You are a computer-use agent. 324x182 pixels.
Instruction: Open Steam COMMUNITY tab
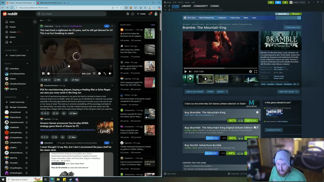click(201, 6)
